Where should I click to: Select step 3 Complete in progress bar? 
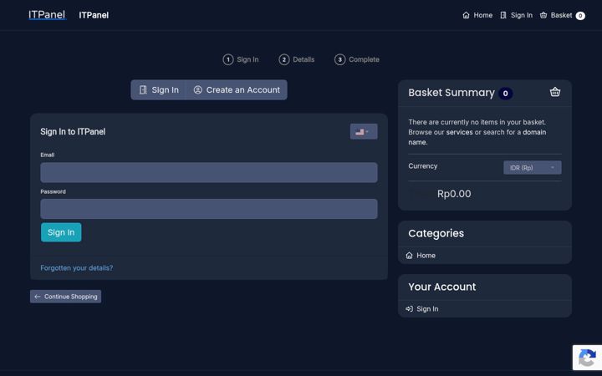357,59
